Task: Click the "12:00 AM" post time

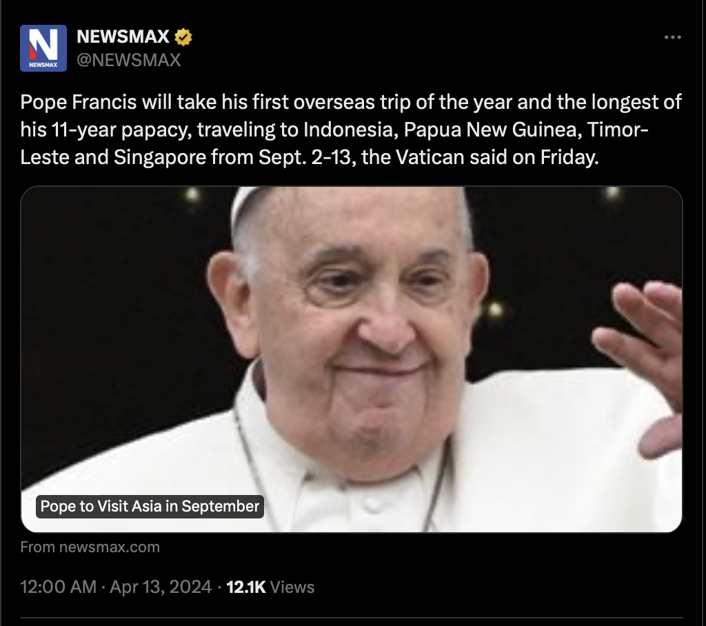Action: pyautogui.click(x=59, y=587)
